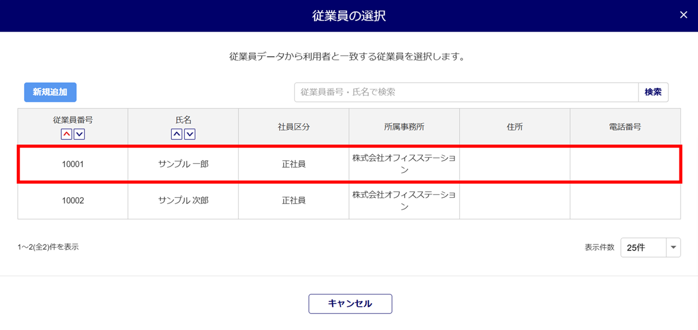Click 正社員 cell in row 10002

[294, 200]
